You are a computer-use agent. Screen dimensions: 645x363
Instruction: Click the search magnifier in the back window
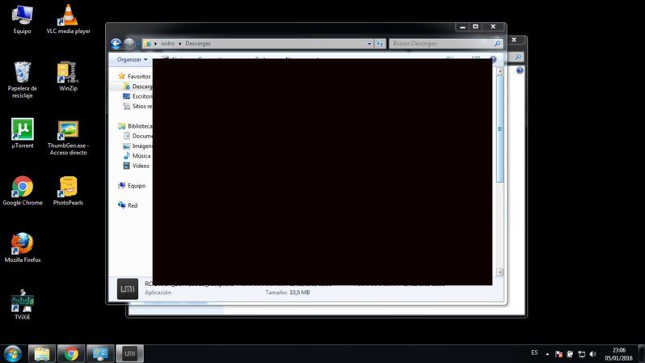[518, 57]
